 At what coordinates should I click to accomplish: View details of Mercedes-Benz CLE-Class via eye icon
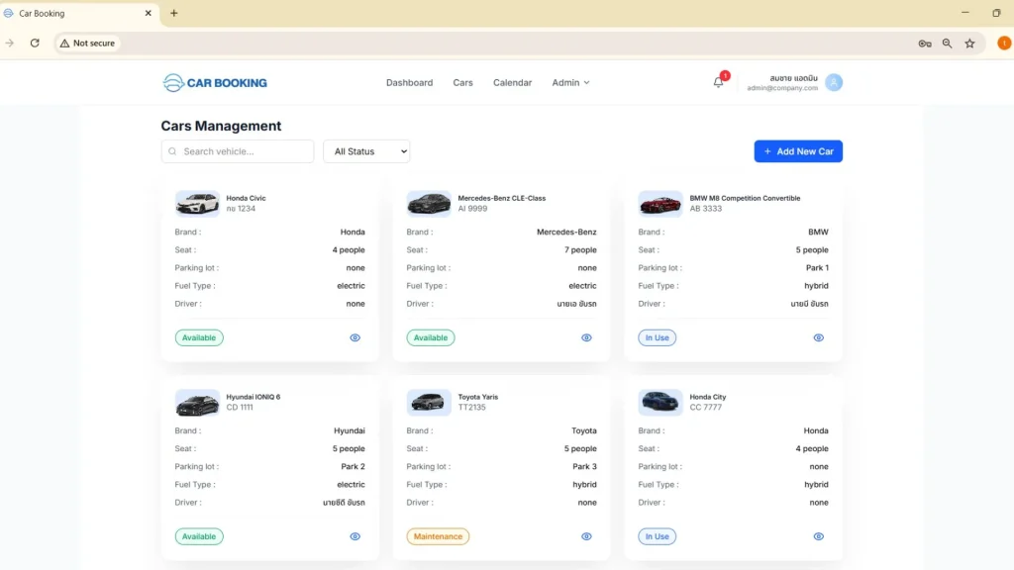click(x=586, y=337)
